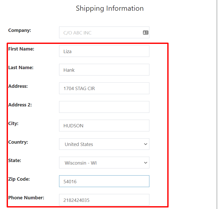Click the Phone Number label
Screen dimensions: 221x209
(x=26, y=198)
